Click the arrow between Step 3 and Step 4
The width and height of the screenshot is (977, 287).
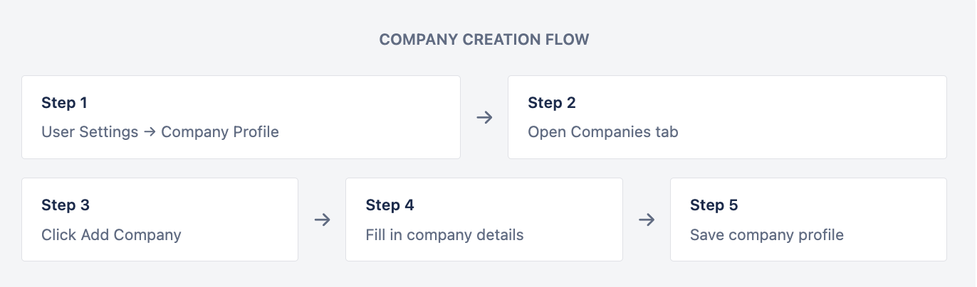[x=322, y=220]
